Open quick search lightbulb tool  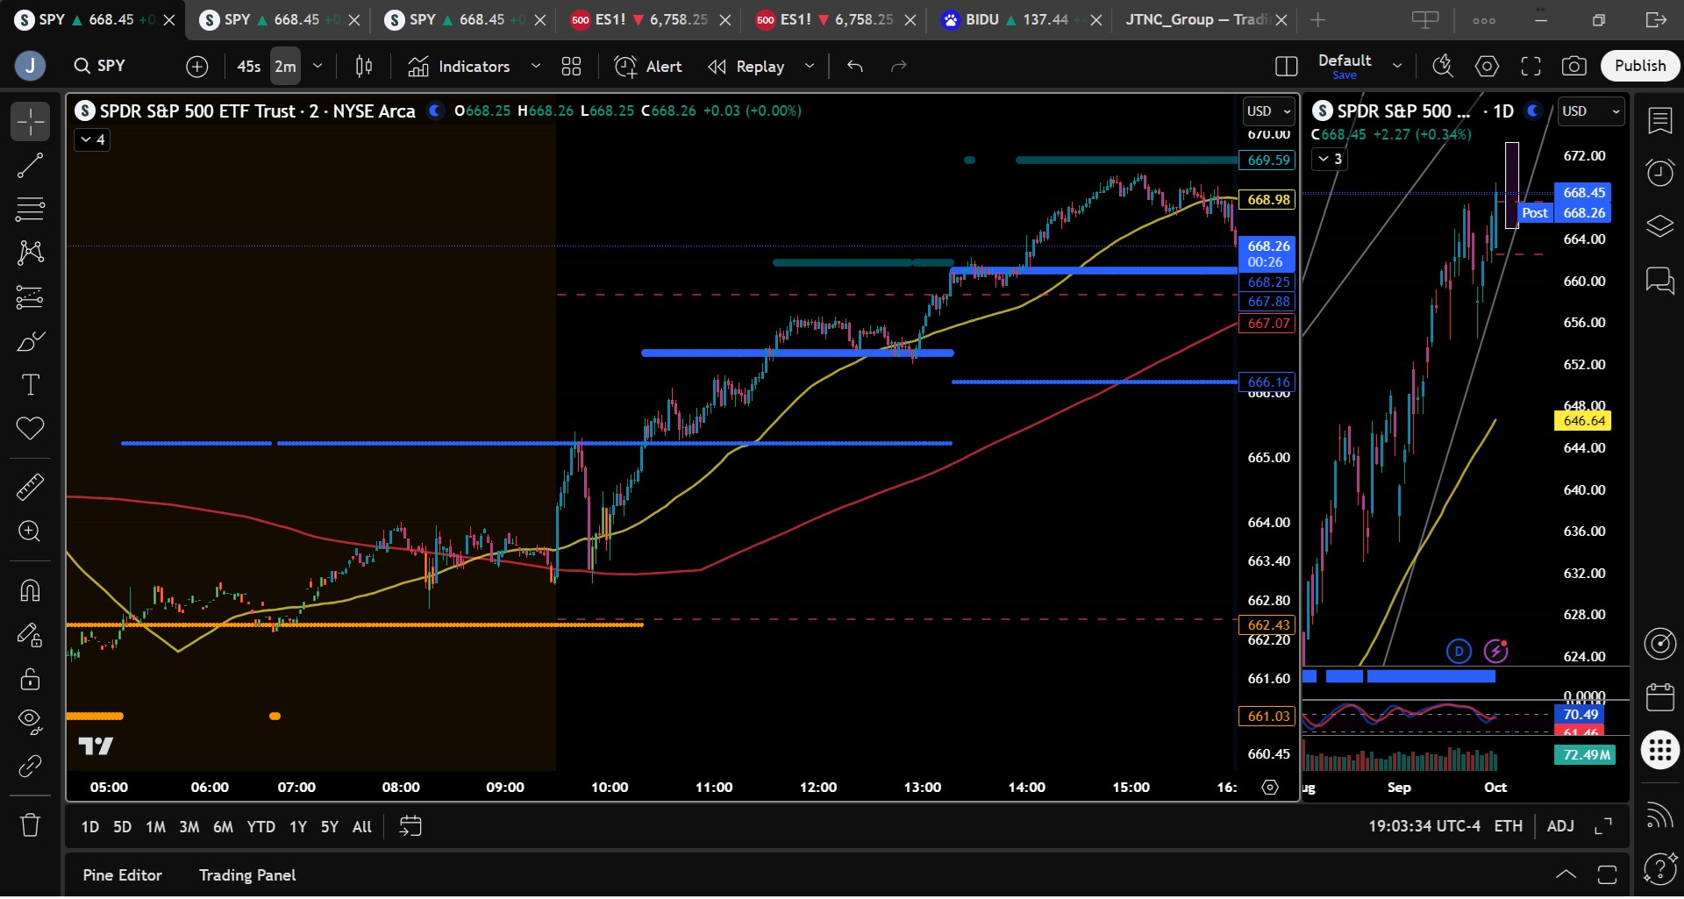point(1443,67)
